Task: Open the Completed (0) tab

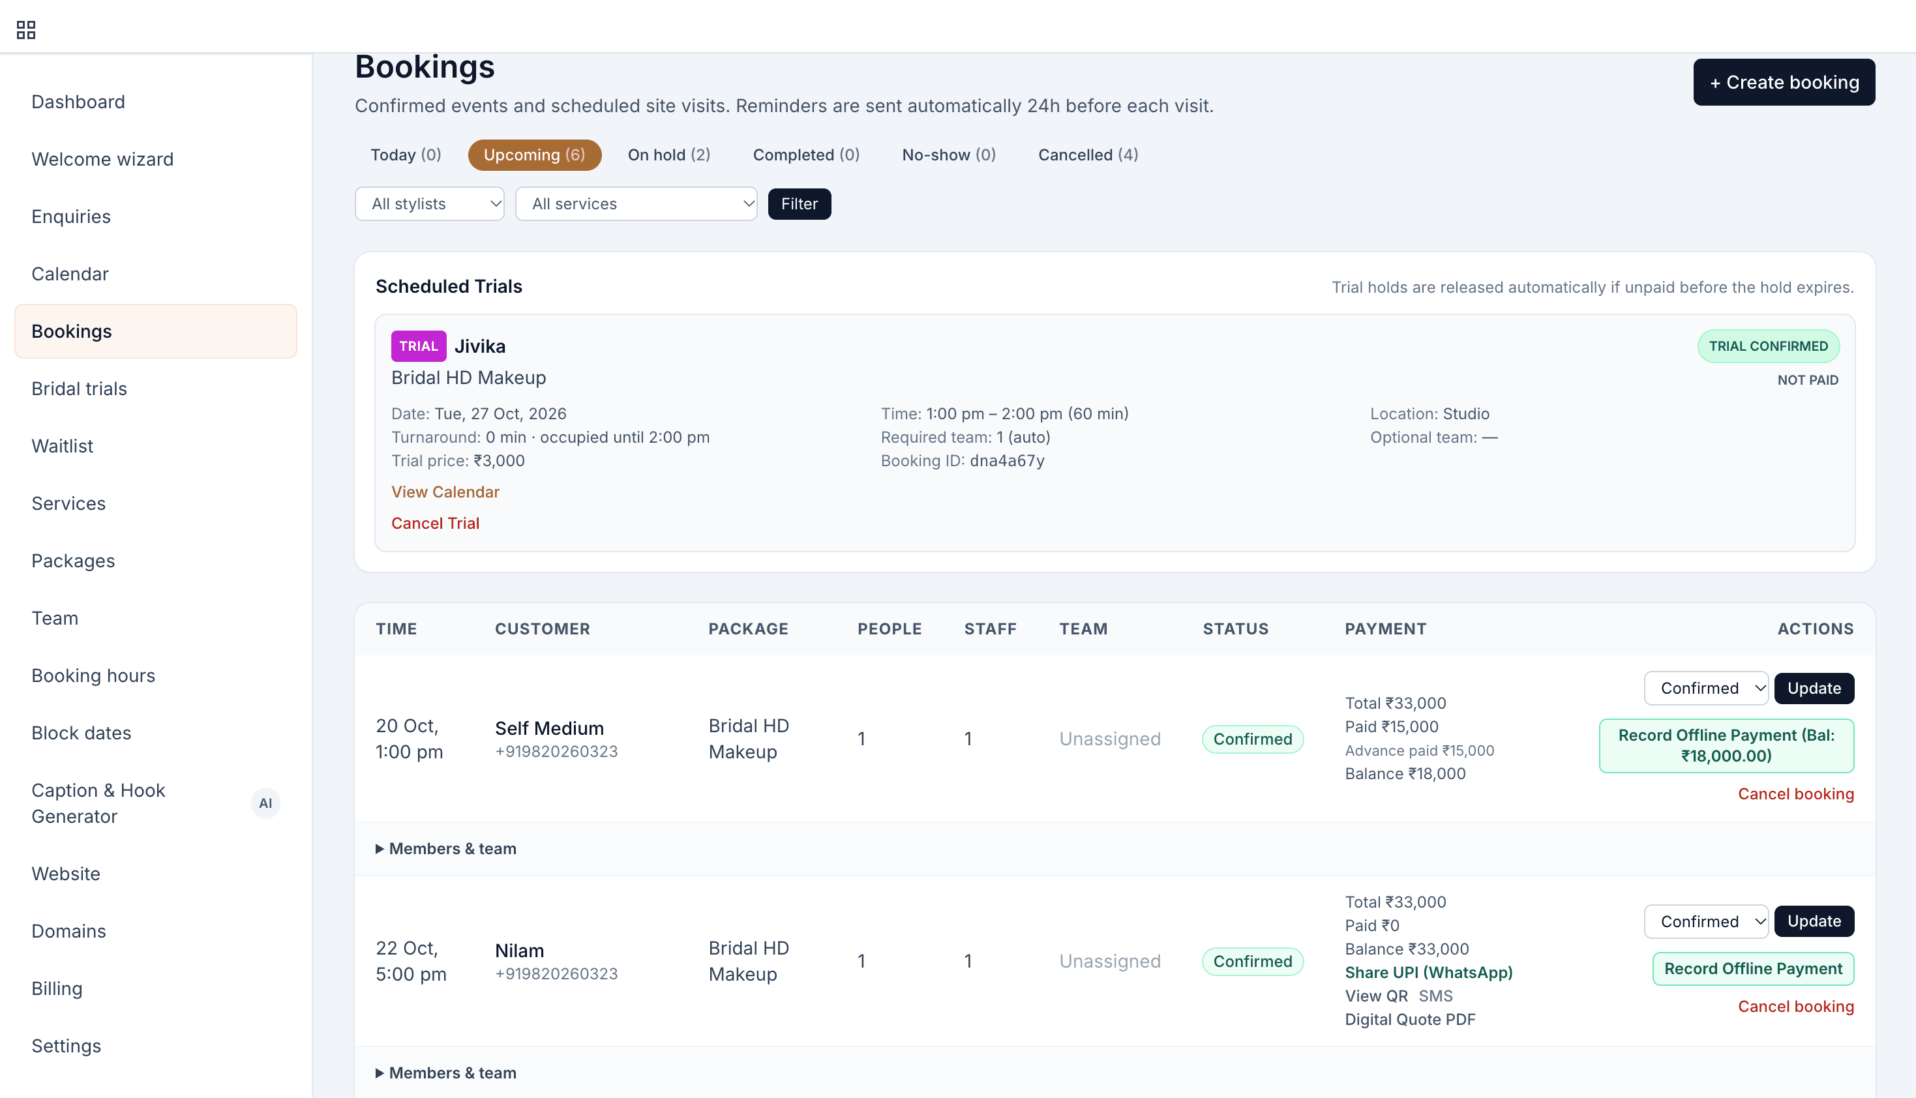Action: point(806,155)
